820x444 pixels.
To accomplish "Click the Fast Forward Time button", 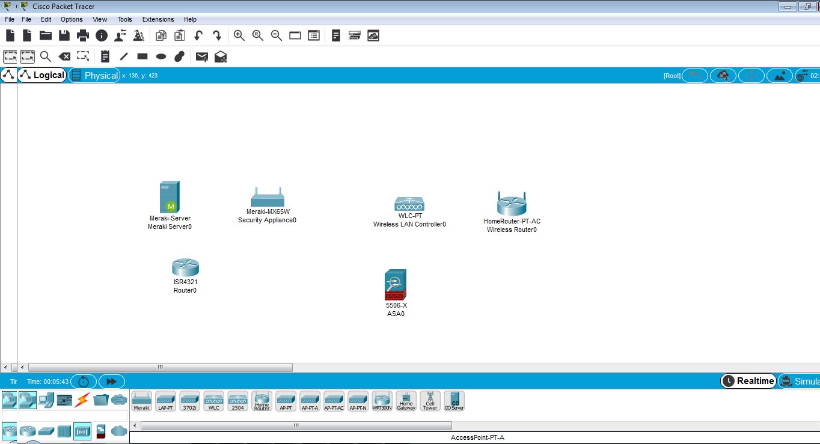I will (x=112, y=381).
